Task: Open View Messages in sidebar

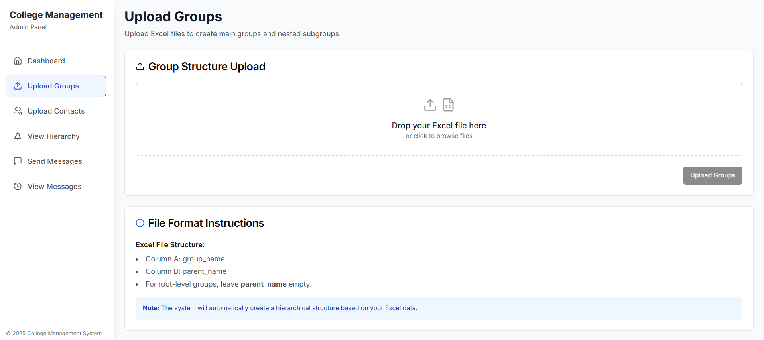Action: [x=56, y=186]
